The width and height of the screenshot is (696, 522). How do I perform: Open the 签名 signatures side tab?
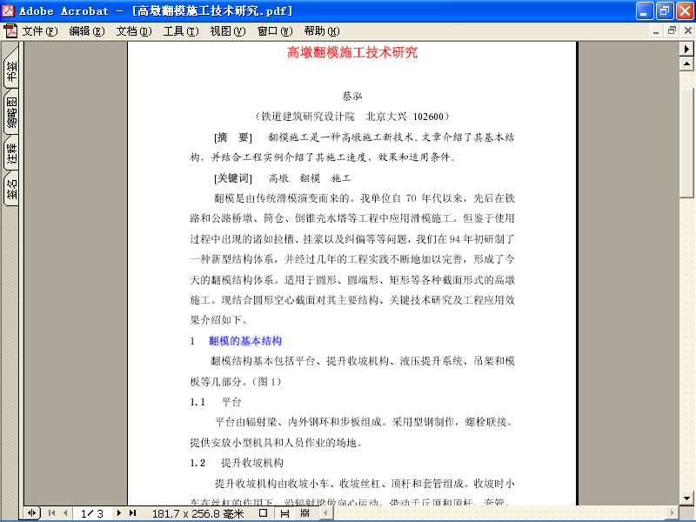(x=11, y=190)
